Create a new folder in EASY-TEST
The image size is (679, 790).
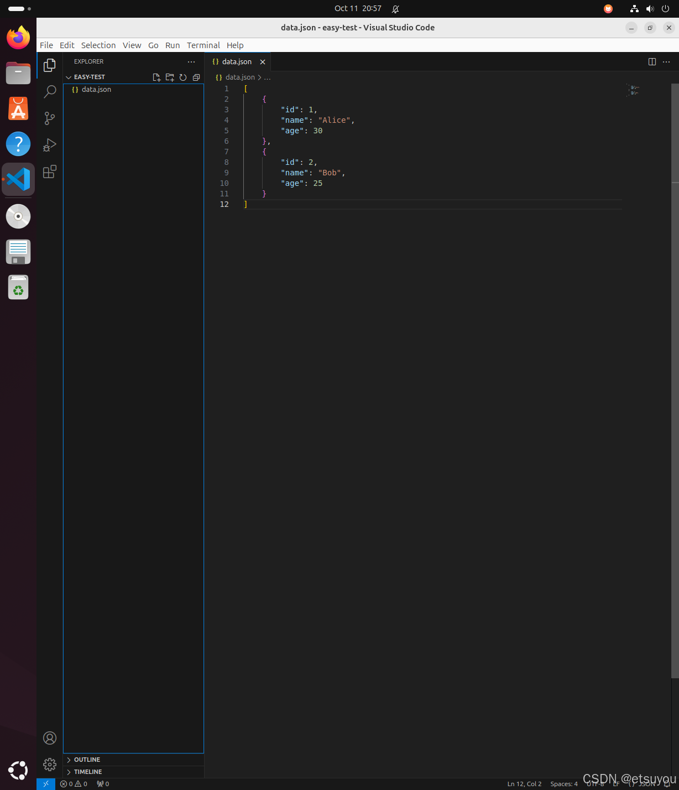pos(170,77)
